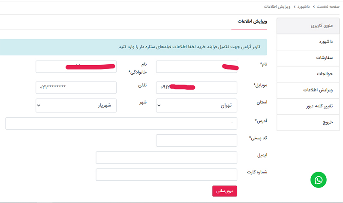This screenshot has height=203, width=343.
Task: Focus the نام (first name) input field
Action: click(x=196, y=67)
